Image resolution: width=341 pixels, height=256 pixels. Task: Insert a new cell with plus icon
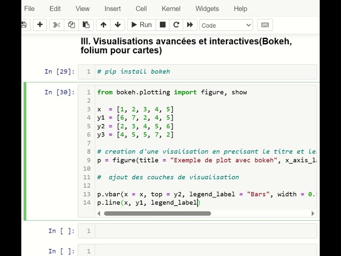pos(40,25)
